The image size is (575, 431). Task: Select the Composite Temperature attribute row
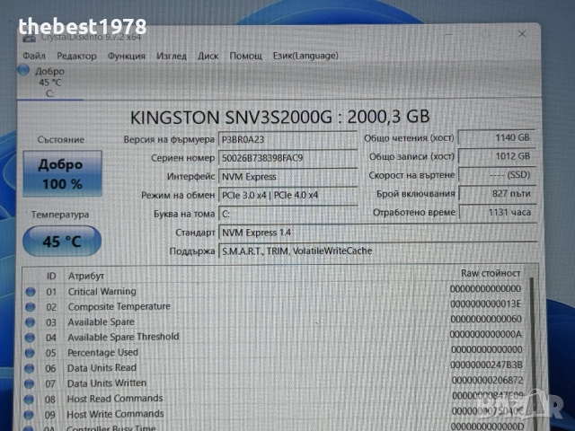pyautogui.click(x=275, y=306)
